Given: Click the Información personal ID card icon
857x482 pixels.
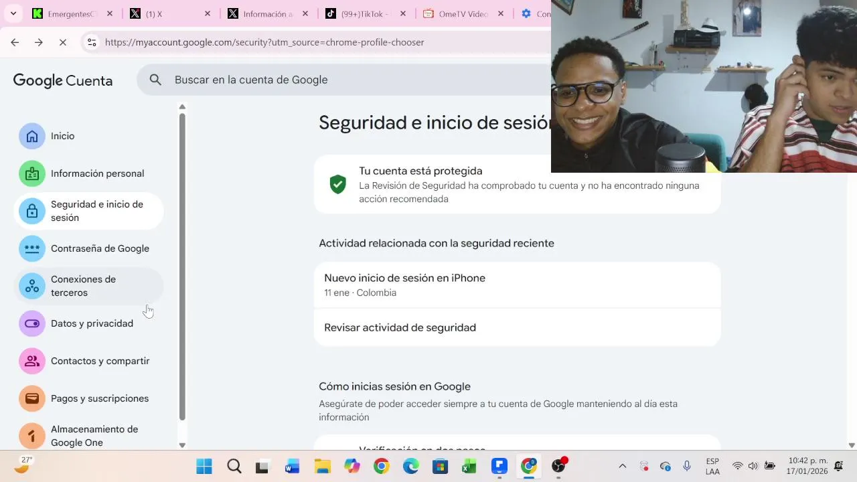Looking at the screenshot, I should tap(32, 173).
